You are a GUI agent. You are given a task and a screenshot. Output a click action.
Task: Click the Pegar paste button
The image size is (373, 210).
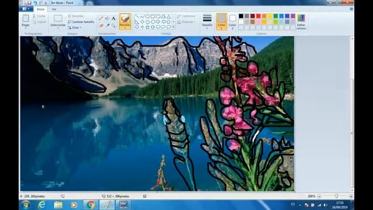26,20
